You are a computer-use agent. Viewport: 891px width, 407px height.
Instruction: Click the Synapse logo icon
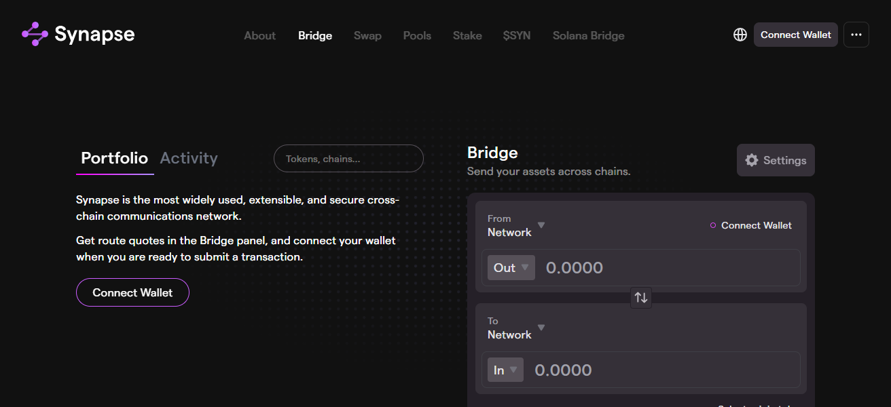33,34
